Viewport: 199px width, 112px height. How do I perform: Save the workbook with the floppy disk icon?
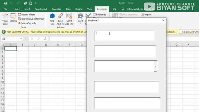[5, 3]
